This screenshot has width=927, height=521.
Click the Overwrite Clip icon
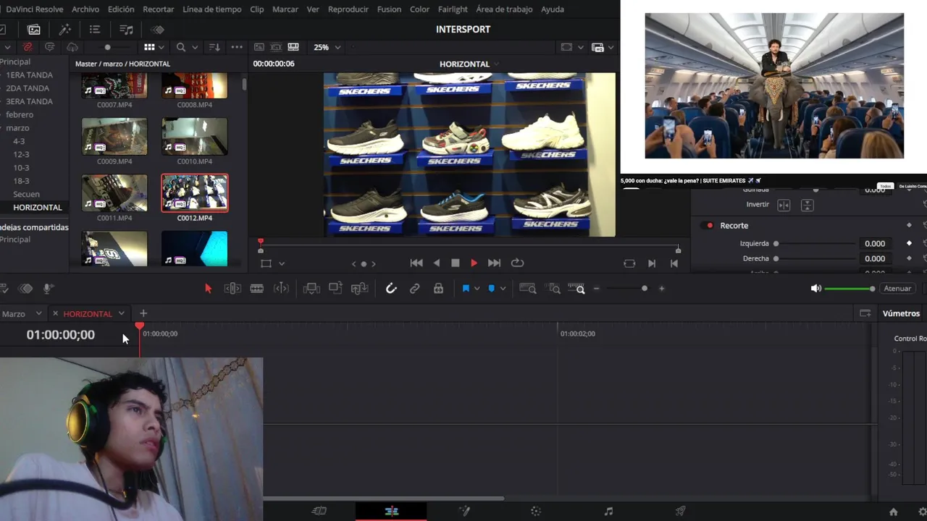click(335, 288)
